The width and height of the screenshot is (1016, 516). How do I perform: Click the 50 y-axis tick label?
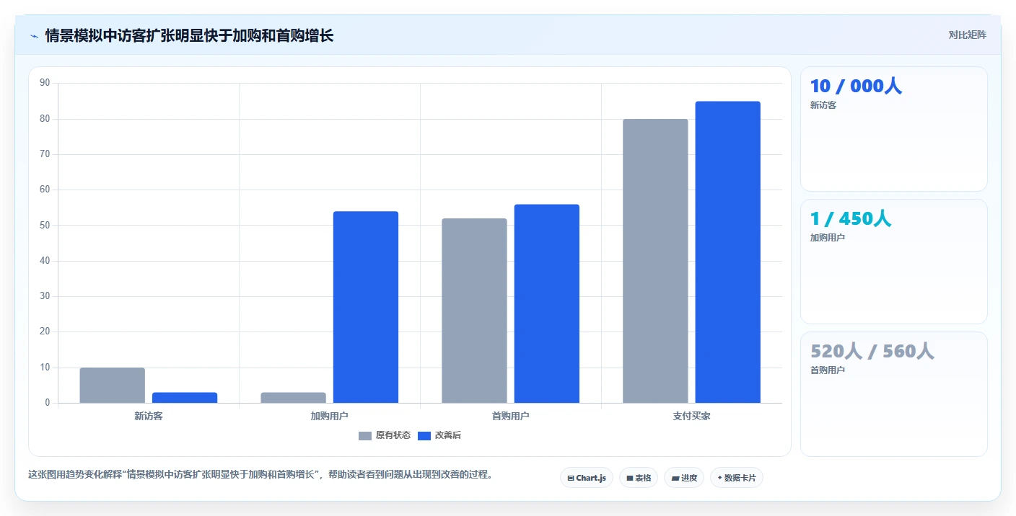point(45,225)
